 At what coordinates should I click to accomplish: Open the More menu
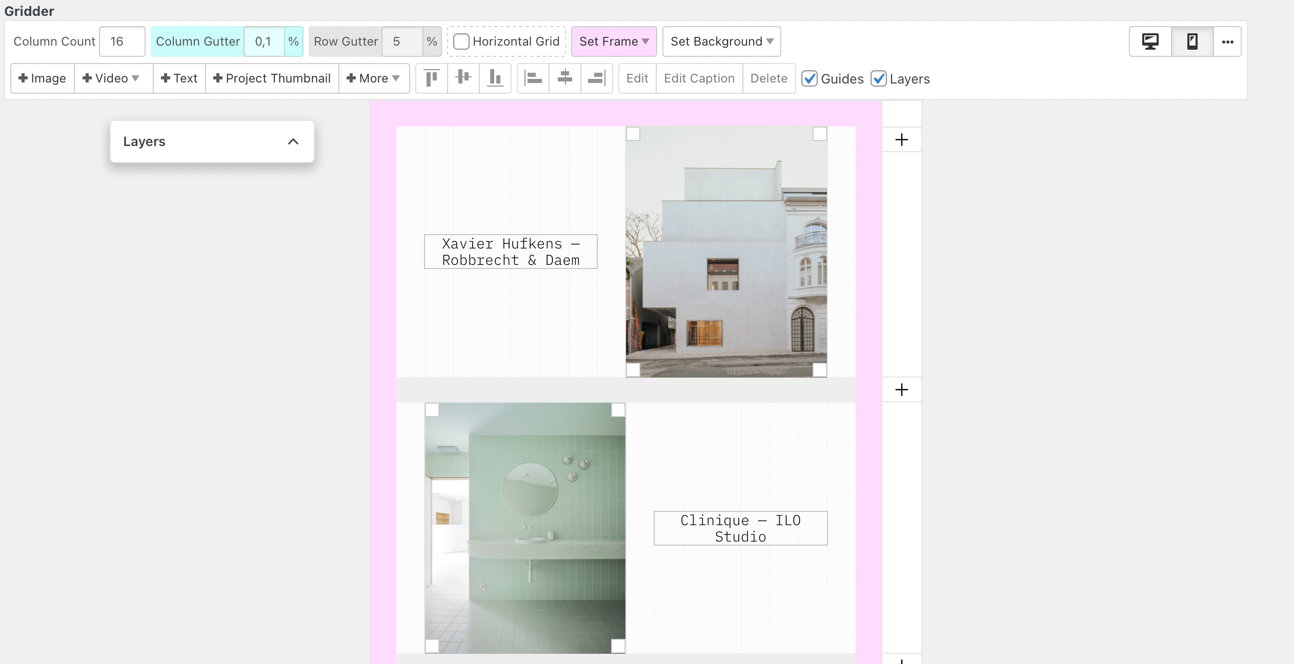coord(373,78)
